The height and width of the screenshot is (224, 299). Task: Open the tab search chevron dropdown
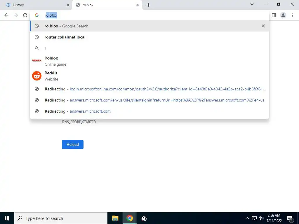252,4
